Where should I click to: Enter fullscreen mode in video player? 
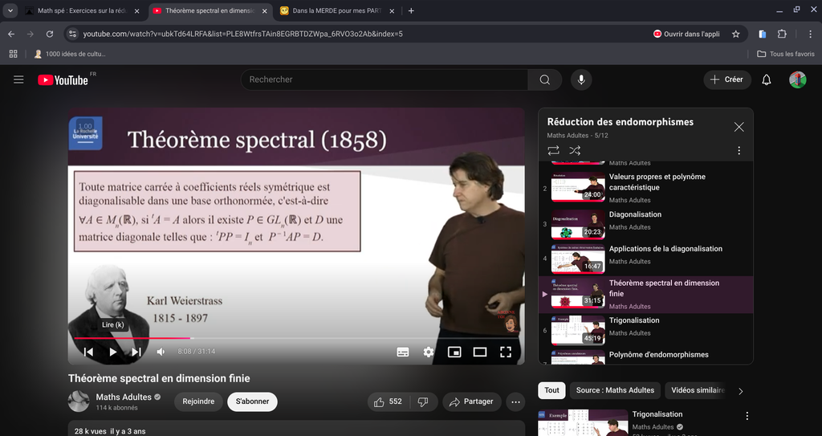[506, 352]
